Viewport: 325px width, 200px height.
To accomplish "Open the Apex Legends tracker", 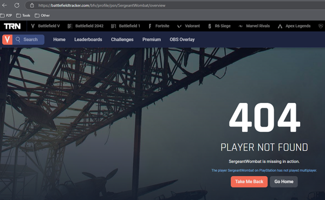I will pyautogui.click(x=294, y=26).
